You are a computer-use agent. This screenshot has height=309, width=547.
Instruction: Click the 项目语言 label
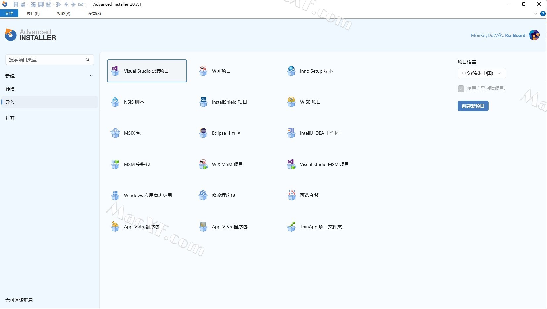point(467,62)
